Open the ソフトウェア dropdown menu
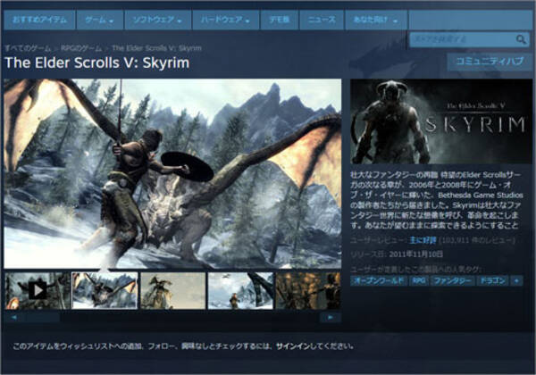 (x=158, y=20)
